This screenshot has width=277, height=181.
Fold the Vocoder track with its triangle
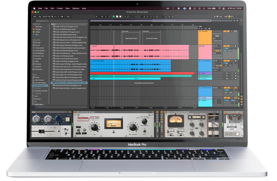pyautogui.click(x=200, y=31)
